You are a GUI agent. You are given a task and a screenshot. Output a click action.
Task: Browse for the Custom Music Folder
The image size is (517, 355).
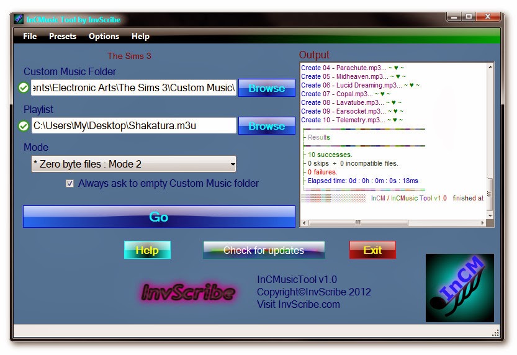[267, 88]
